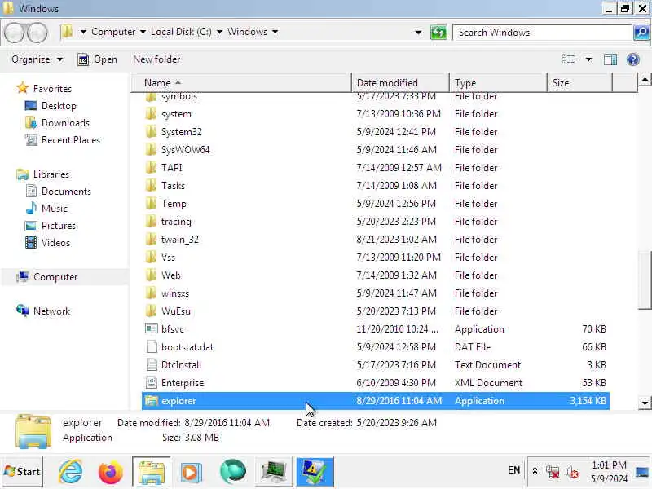Viewport: 652px width, 489px height.
Task: Sort by Type column header
Action: (498, 83)
